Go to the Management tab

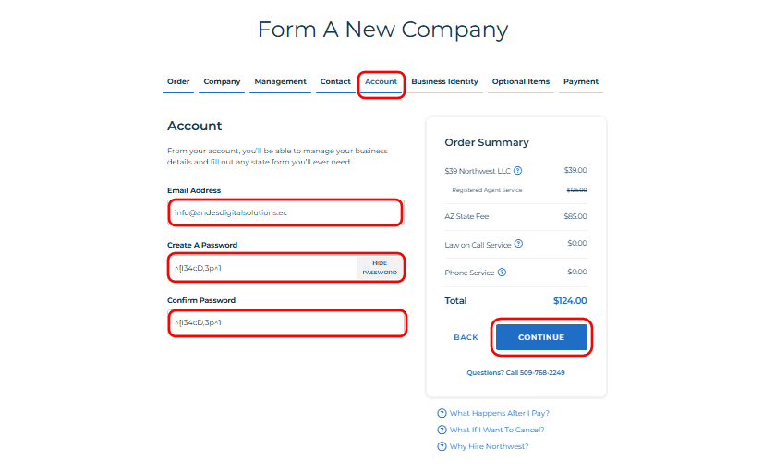280,82
